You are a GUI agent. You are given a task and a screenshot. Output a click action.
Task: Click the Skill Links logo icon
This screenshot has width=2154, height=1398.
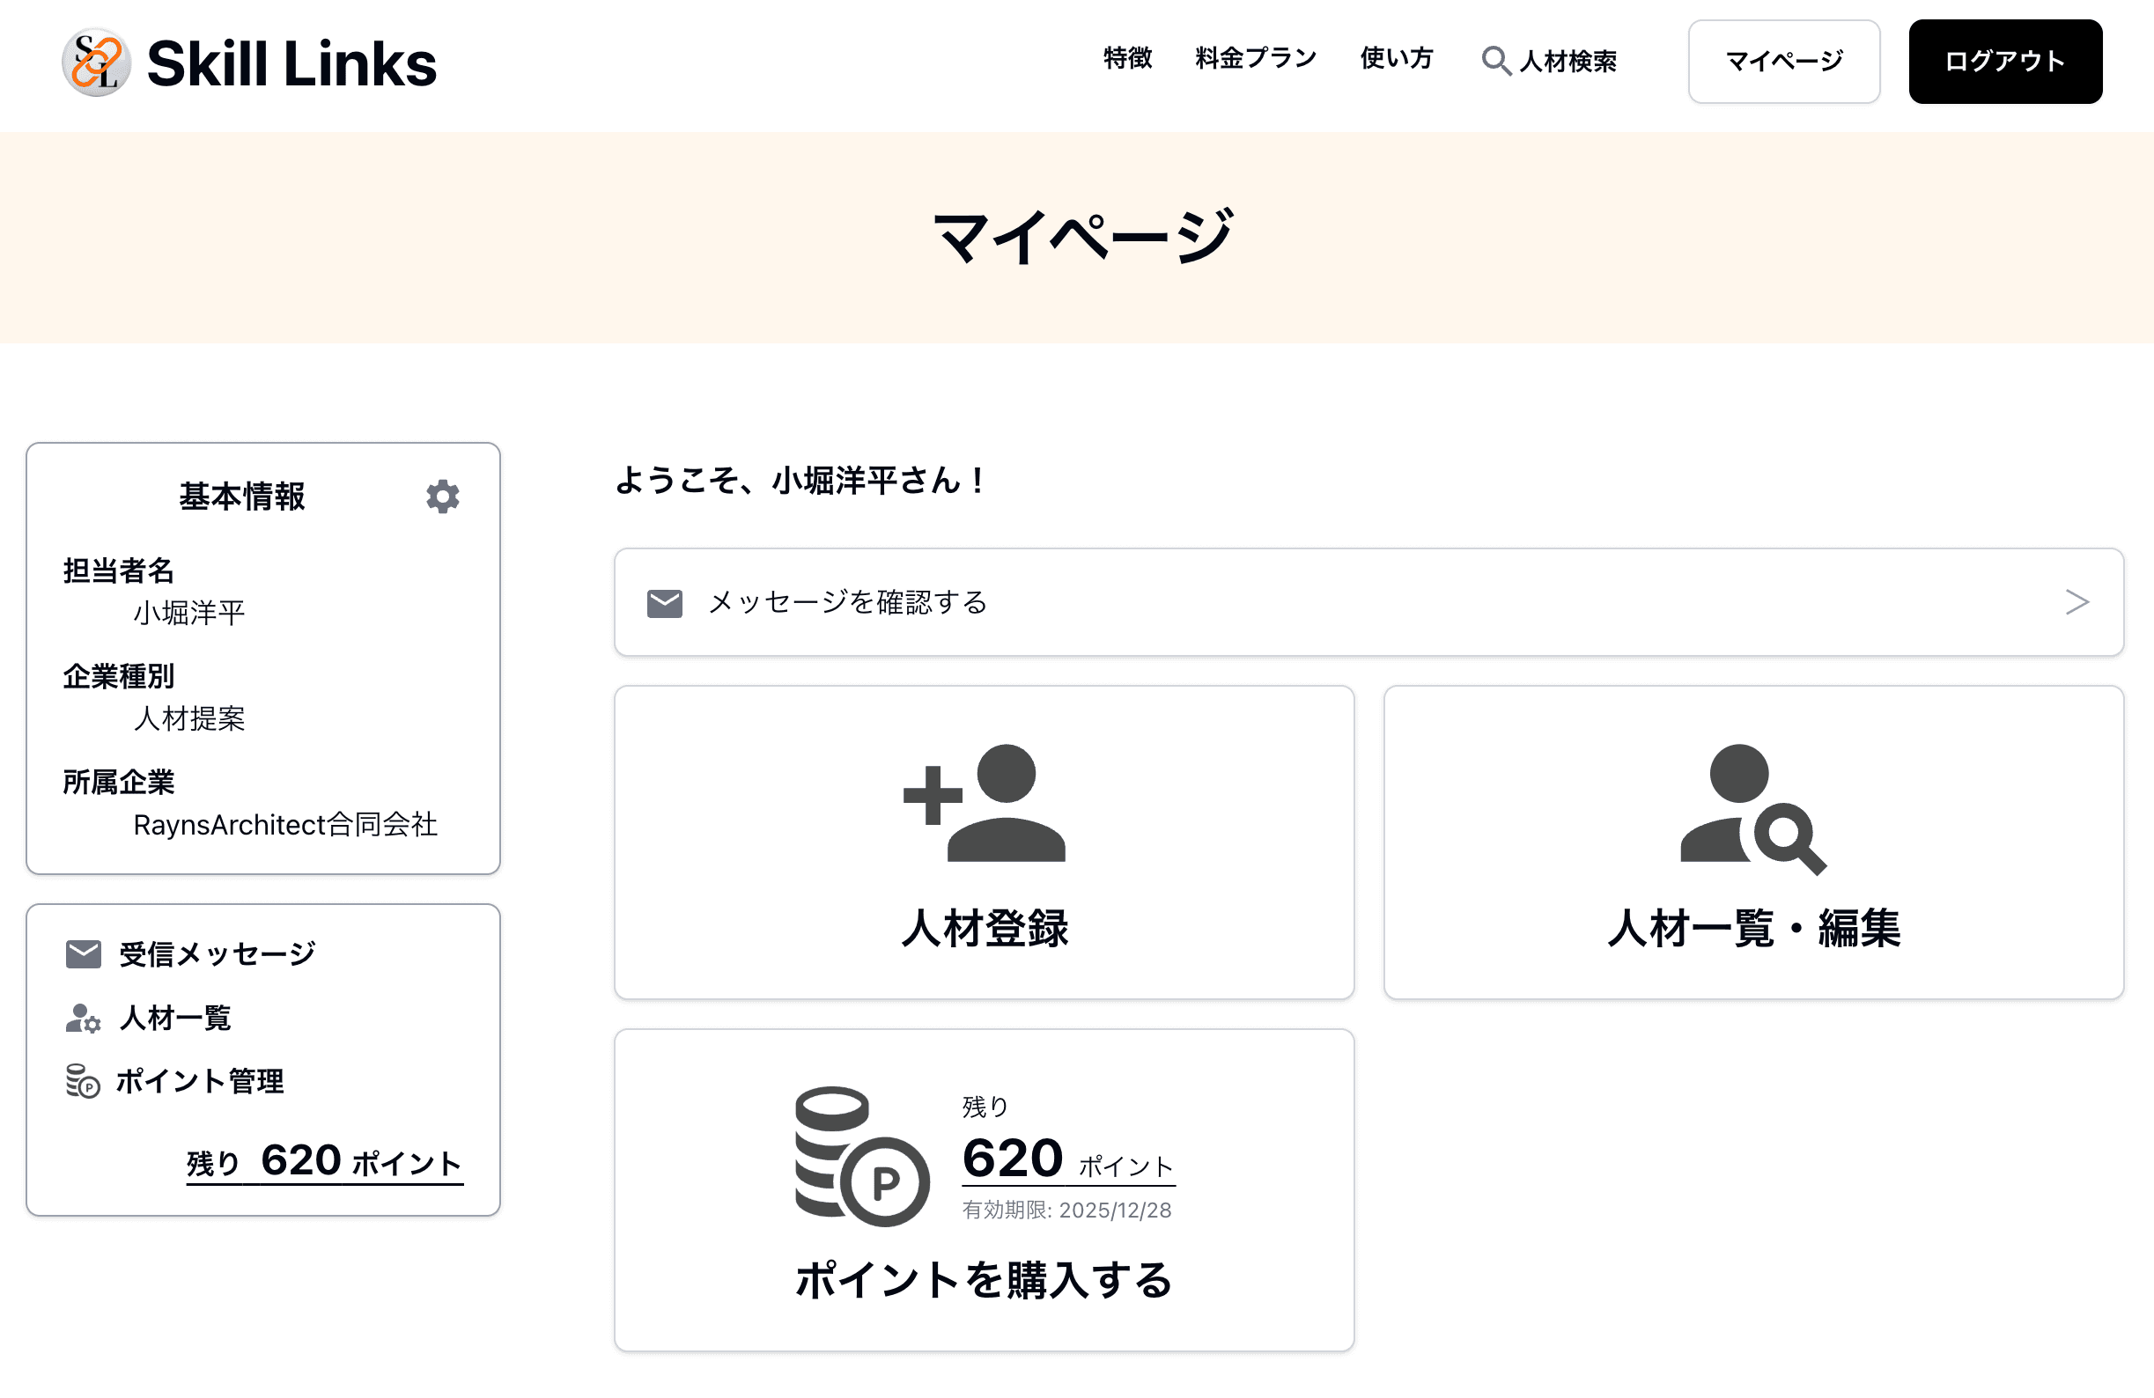coord(96,63)
